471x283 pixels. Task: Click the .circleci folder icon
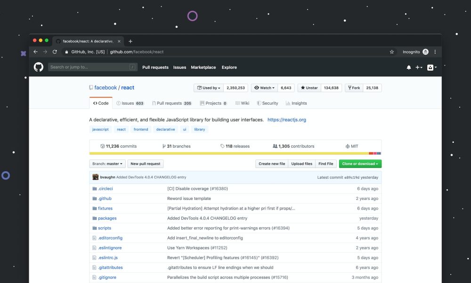(95, 189)
